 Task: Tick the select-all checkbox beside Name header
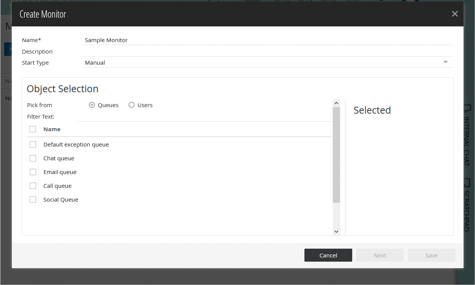(33, 129)
